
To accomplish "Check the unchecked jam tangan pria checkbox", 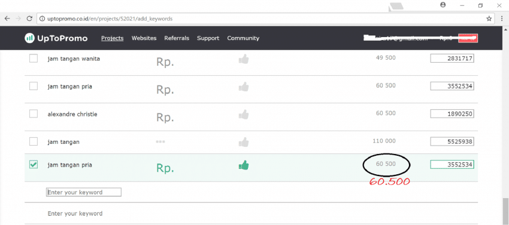I will (x=34, y=86).
